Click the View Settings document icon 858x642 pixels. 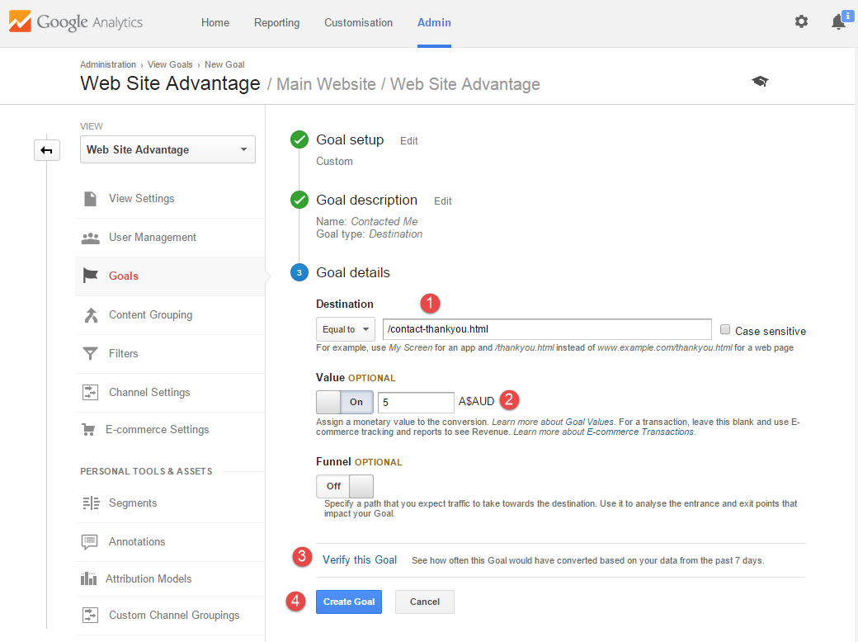coord(90,199)
